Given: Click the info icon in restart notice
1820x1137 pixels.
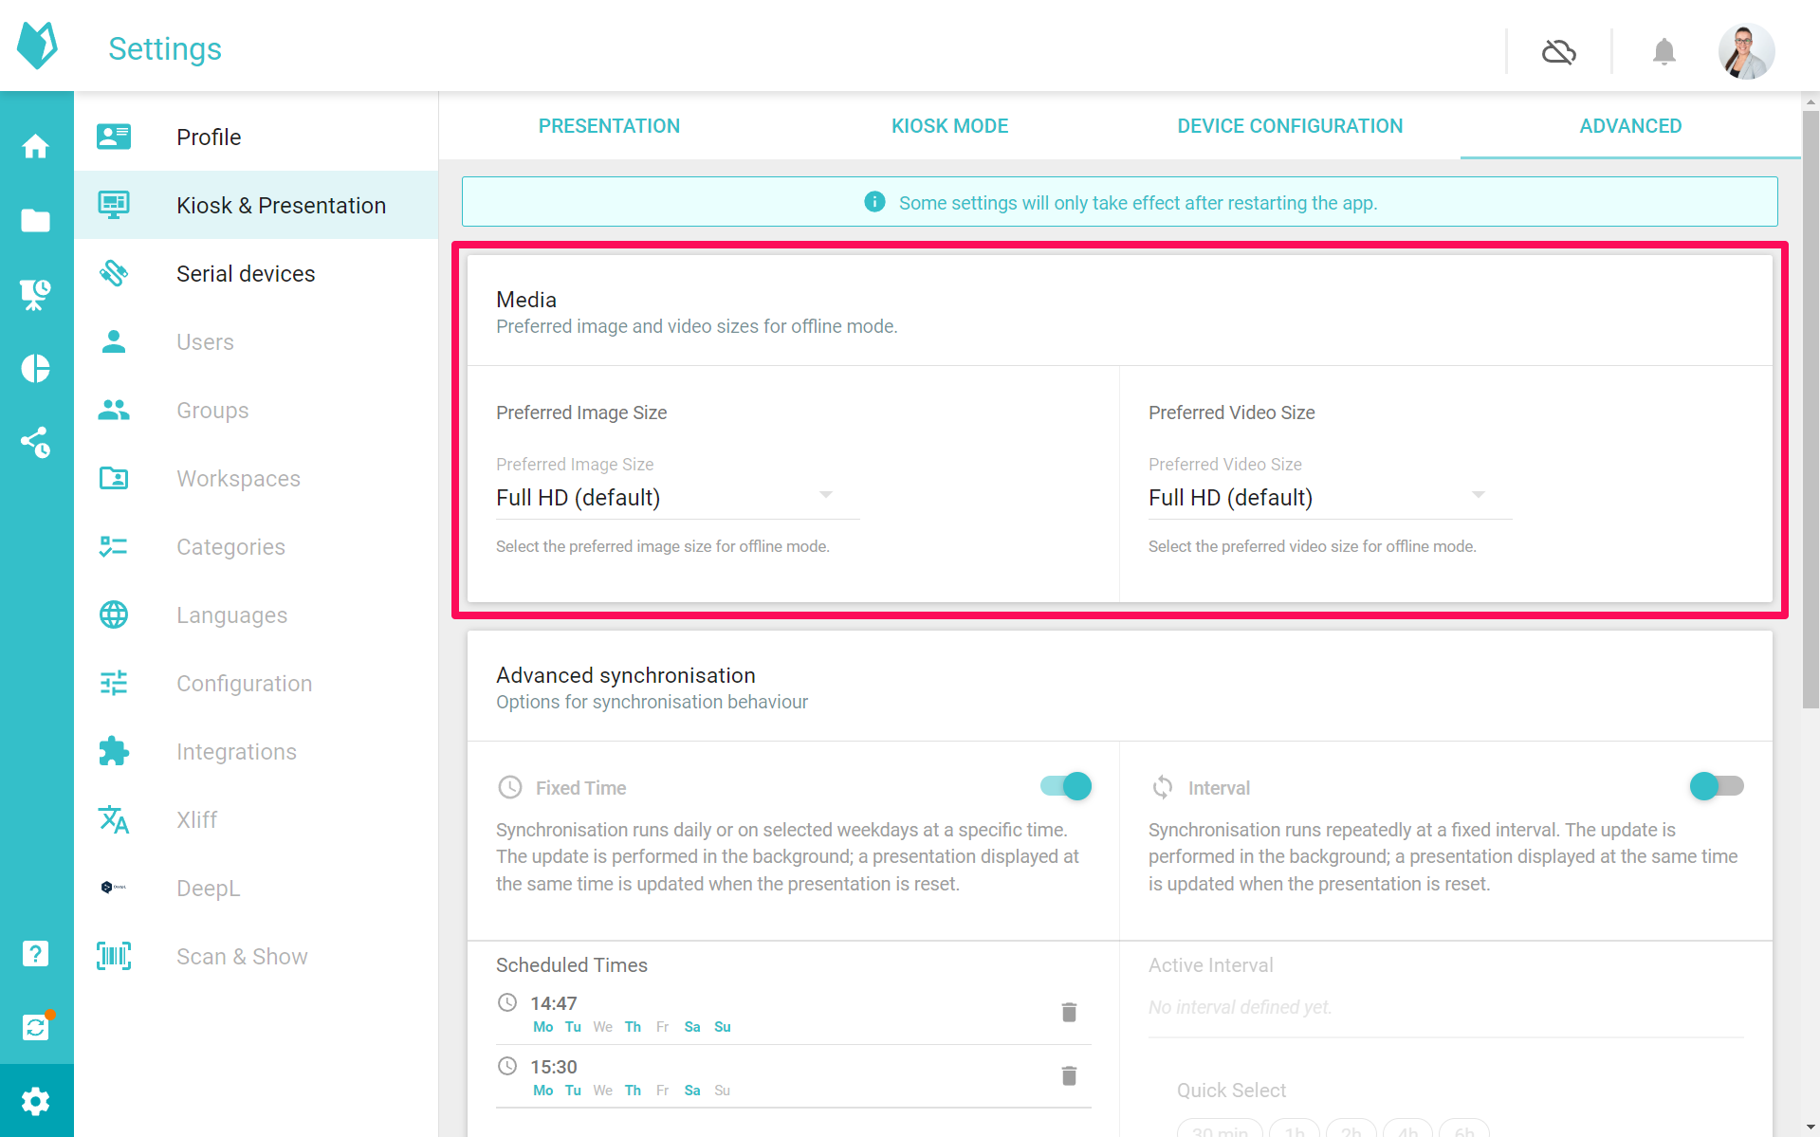Looking at the screenshot, I should click(x=874, y=202).
